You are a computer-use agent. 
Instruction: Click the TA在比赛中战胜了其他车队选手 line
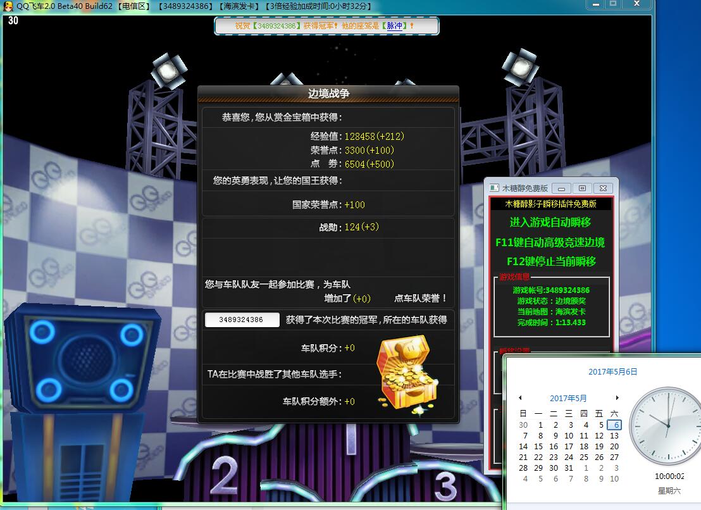275,374
